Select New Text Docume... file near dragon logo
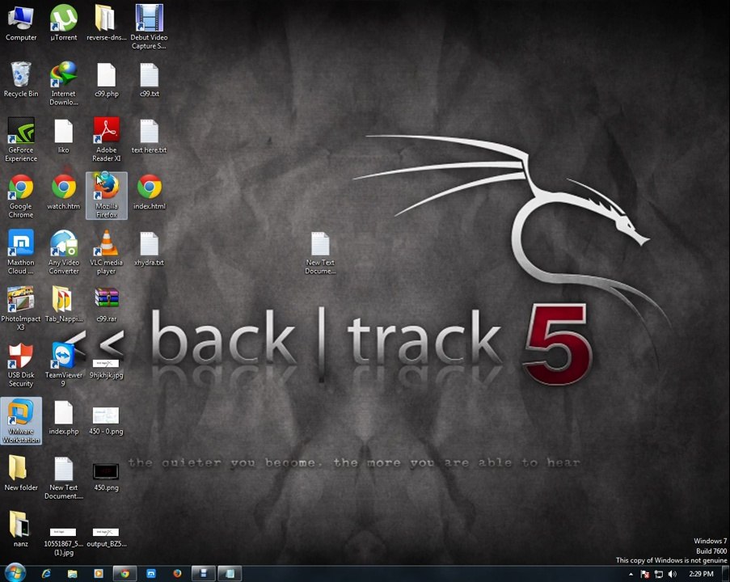The height and width of the screenshot is (582, 730). 320,252
